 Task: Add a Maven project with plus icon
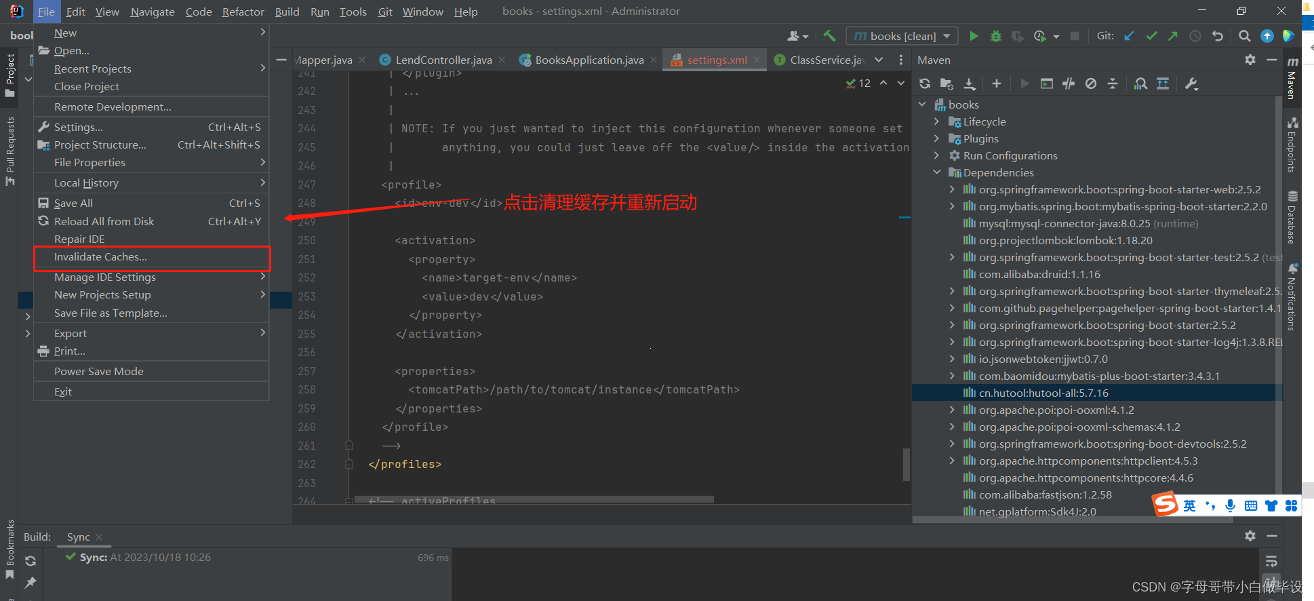[997, 83]
